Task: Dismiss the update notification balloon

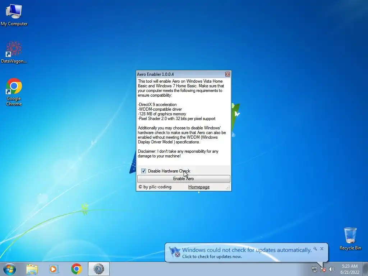Action: pos(322,249)
